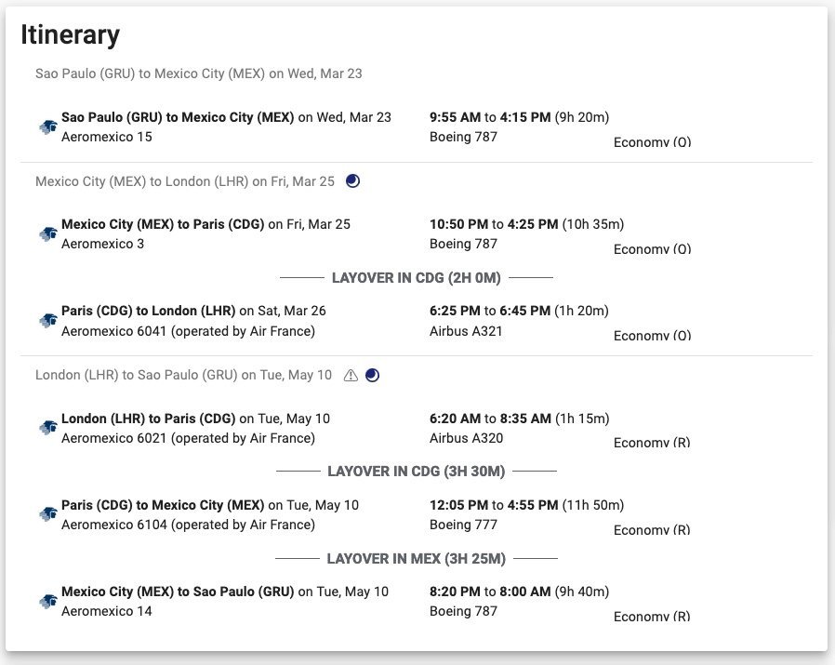Screen dimensions: 835x665
Task: Click airline logo next to Aeromexico 6021
Action: pyautogui.click(x=48, y=428)
